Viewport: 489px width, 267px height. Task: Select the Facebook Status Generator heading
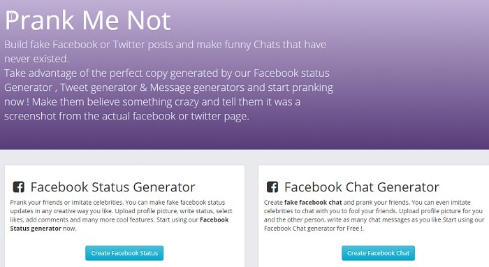click(113, 187)
